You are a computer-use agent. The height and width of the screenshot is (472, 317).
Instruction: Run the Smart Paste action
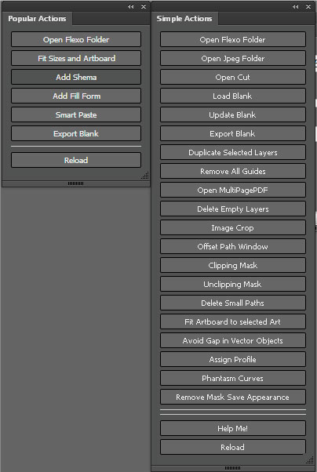(76, 114)
